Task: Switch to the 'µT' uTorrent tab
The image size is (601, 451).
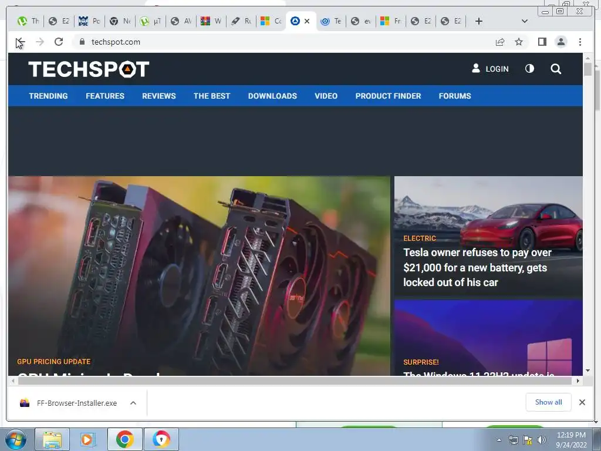Action: 150,21
